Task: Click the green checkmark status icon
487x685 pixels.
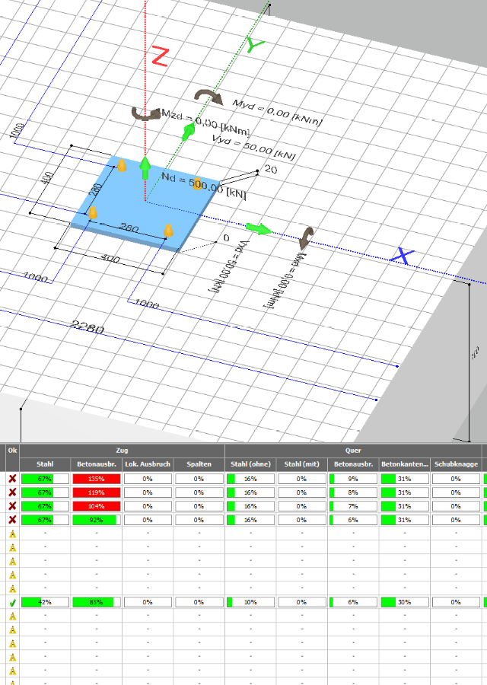Action: point(11,602)
